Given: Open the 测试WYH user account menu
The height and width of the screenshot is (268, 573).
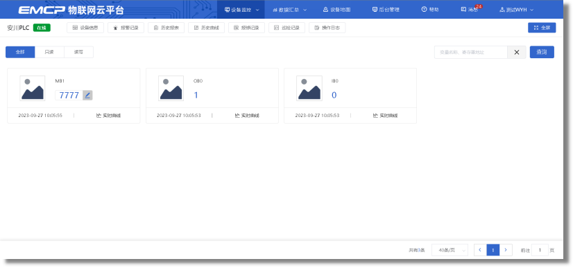Looking at the screenshot, I should [x=516, y=10].
